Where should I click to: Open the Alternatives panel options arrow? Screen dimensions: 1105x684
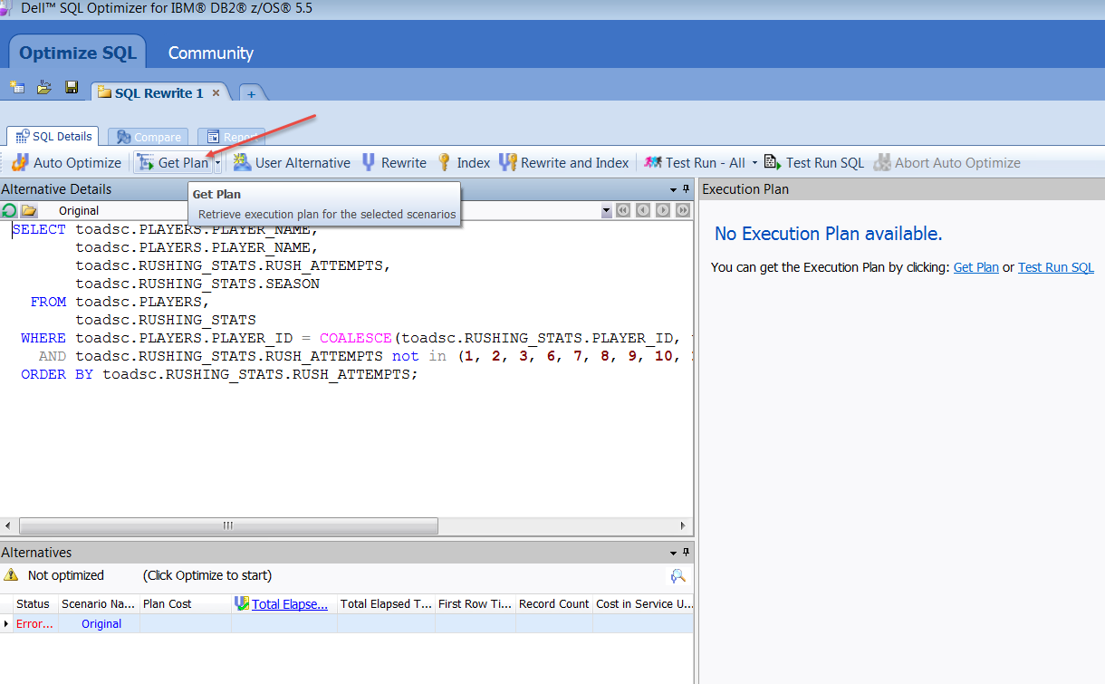pos(673,553)
